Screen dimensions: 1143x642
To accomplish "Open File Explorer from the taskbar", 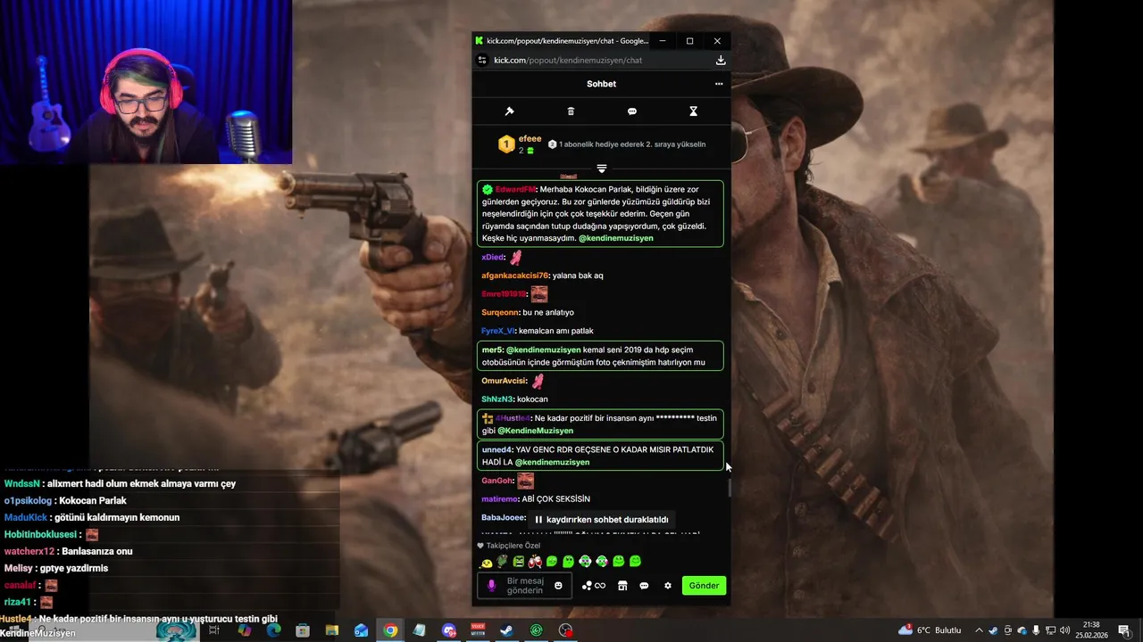I will tap(332, 630).
